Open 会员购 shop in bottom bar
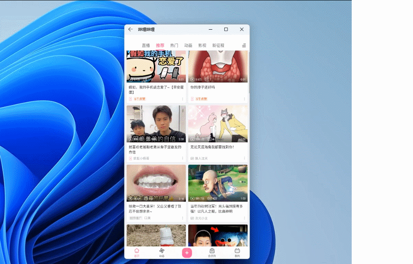 tap(212, 252)
